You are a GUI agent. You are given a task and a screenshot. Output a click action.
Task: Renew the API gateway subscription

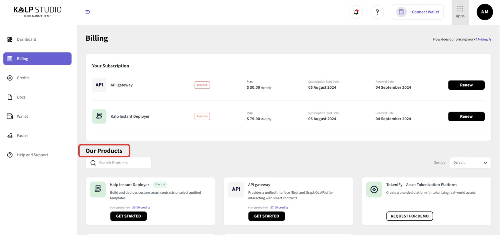(x=466, y=85)
